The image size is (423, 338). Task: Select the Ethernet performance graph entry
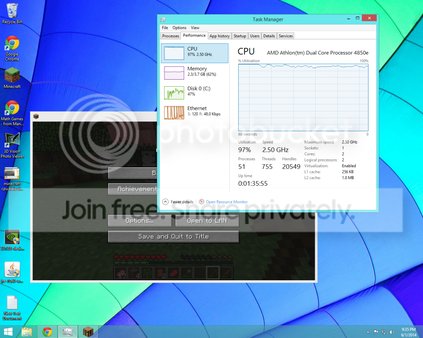(195, 111)
